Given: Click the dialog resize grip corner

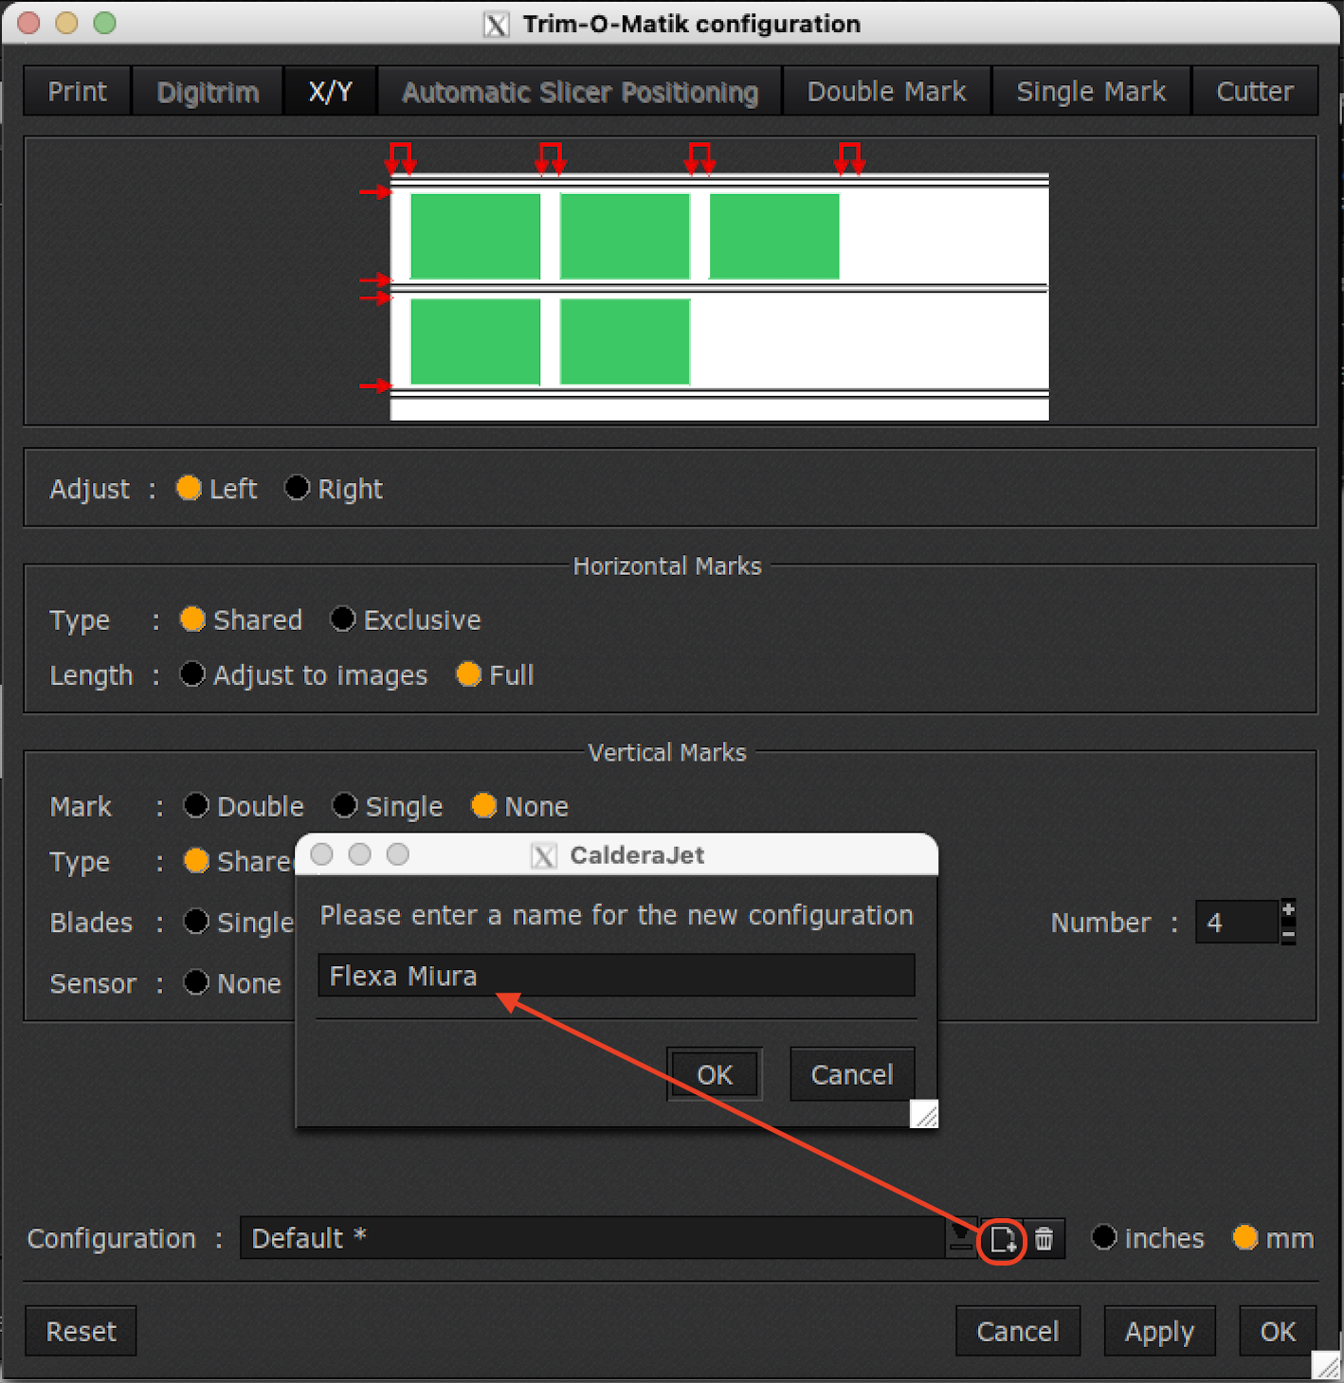Looking at the screenshot, I should pos(925,1115).
